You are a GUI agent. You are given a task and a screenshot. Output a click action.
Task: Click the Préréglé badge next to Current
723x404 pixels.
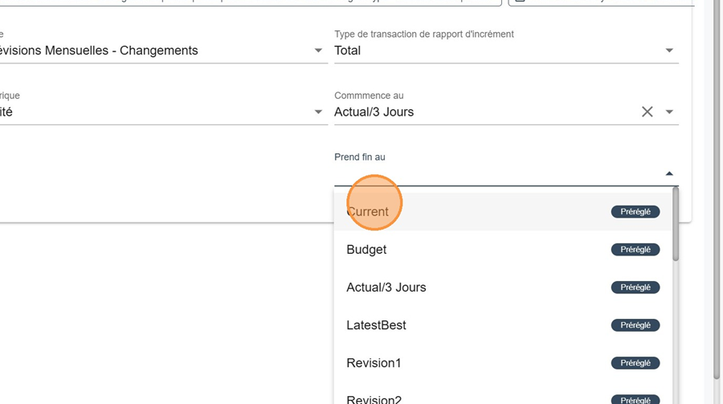pyautogui.click(x=635, y=212)
